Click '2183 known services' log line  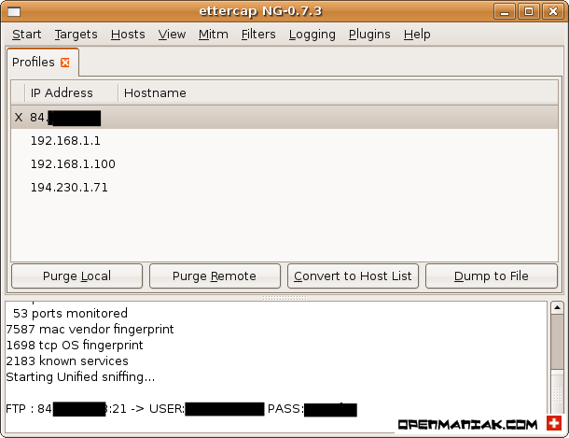[x=67, y=361]
